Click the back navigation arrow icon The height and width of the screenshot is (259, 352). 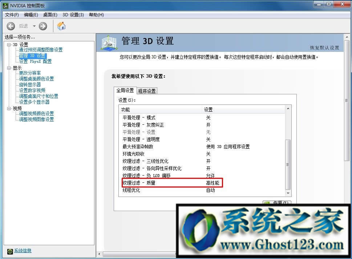11,26
